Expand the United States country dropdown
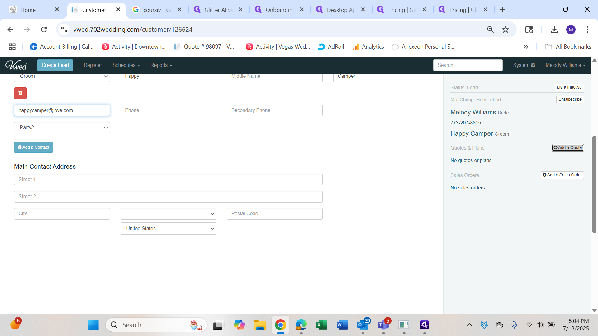Image resolution: width=598 pixels, height=336 pixels. click(x=168, y=229)
